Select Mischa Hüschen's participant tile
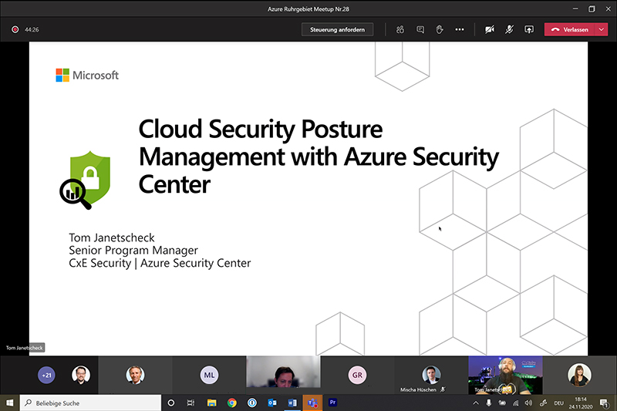 click(x=431, y=376)
